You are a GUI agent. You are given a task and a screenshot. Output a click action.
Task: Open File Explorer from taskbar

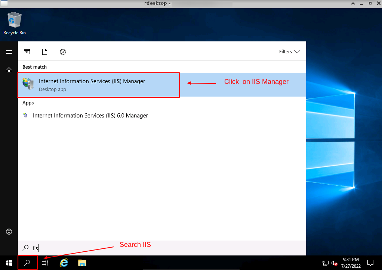82,263
